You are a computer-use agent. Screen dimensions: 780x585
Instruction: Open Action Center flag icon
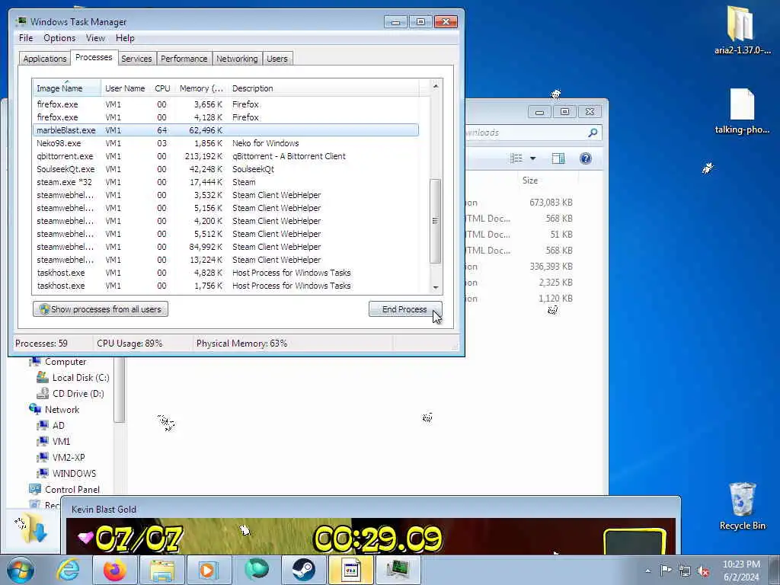tap(666, 570)
